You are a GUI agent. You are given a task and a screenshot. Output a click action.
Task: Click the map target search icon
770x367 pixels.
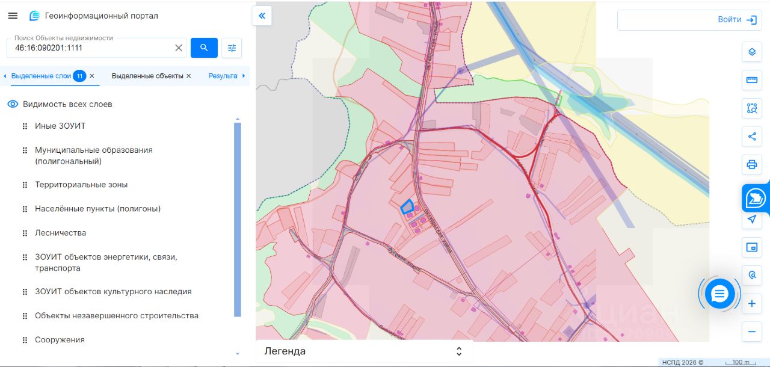[751, 276]
